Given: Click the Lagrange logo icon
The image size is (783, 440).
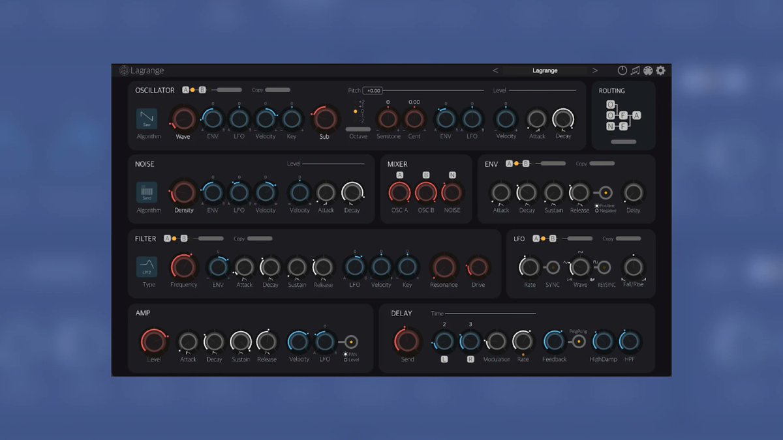Looking at the screenshot, I should click(x=124, y=70).
